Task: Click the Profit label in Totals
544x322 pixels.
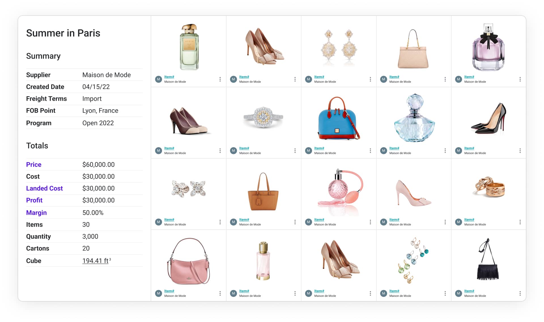Action: [34, 200]
